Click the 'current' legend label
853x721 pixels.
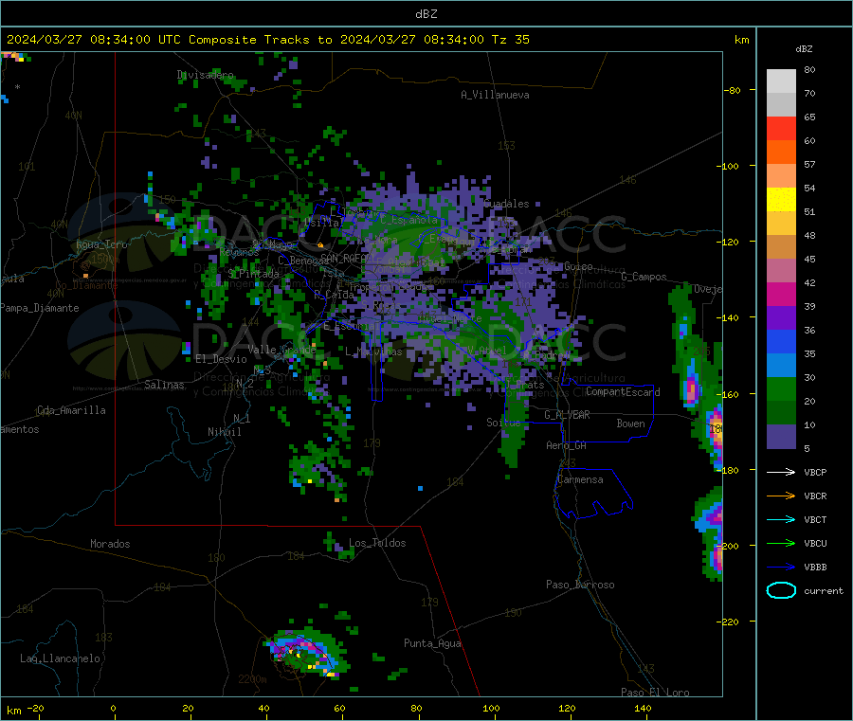coord(824,590)
